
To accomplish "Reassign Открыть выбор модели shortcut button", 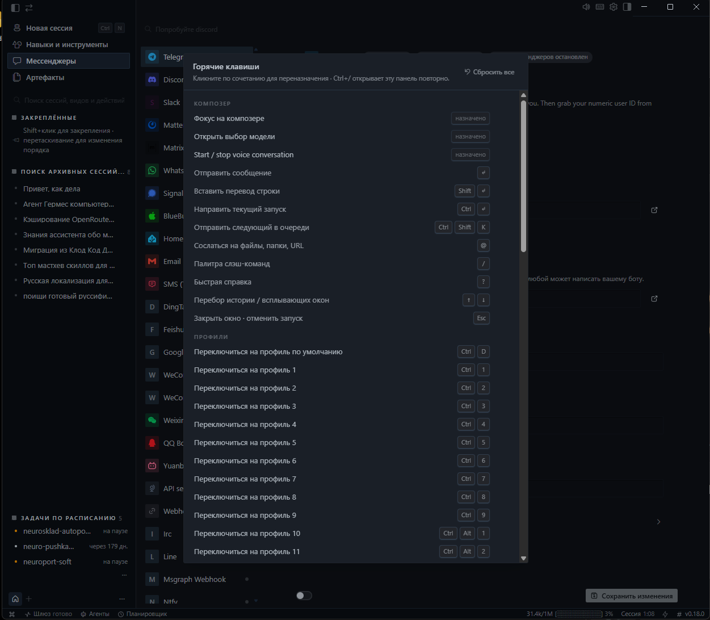I will (x=470, y=136).
